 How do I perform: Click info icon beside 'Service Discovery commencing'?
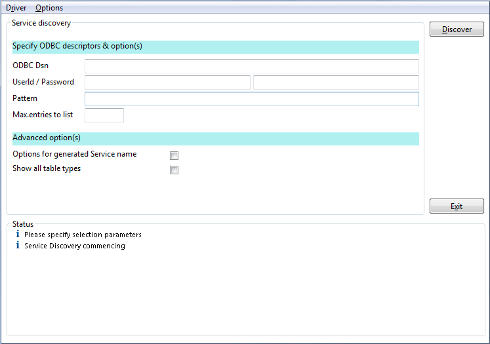(x=18, y=245)
